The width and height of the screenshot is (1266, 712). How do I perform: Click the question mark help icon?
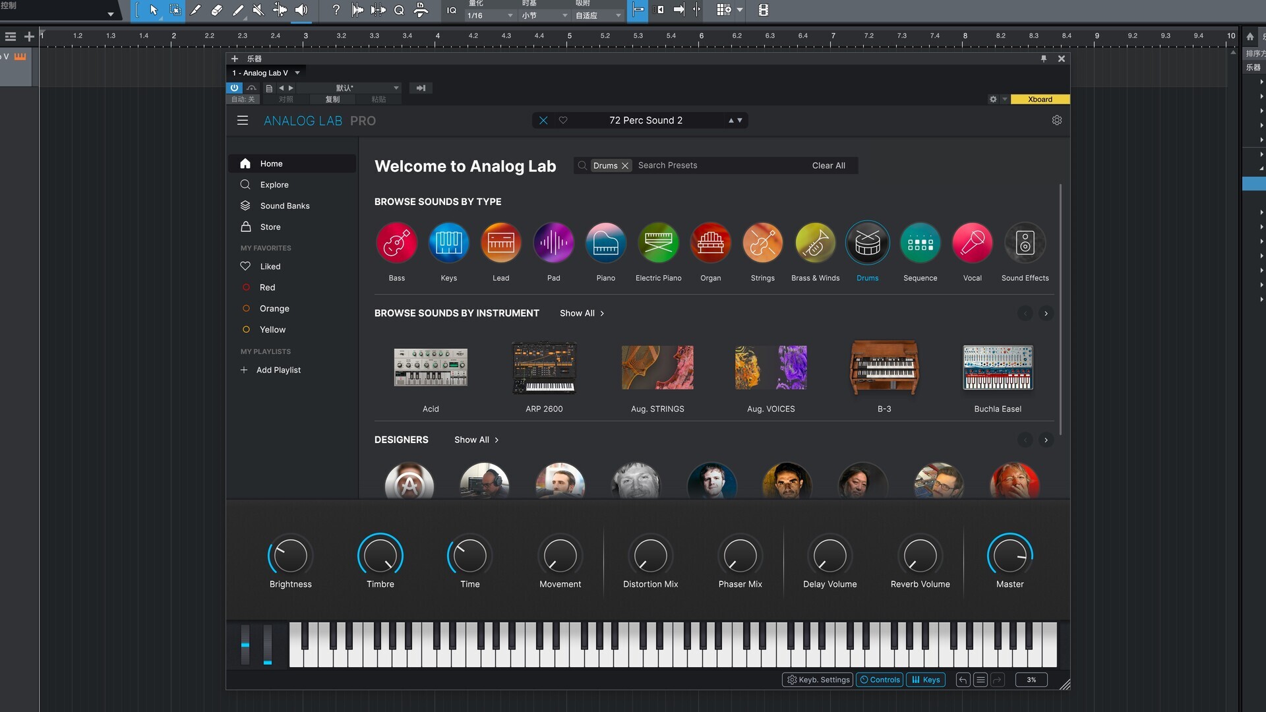coord(336,10)
